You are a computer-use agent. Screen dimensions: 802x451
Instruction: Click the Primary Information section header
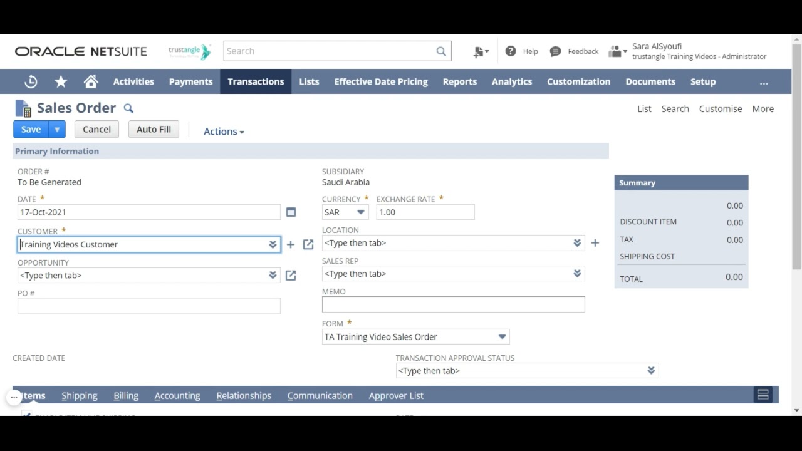[311, 151]
